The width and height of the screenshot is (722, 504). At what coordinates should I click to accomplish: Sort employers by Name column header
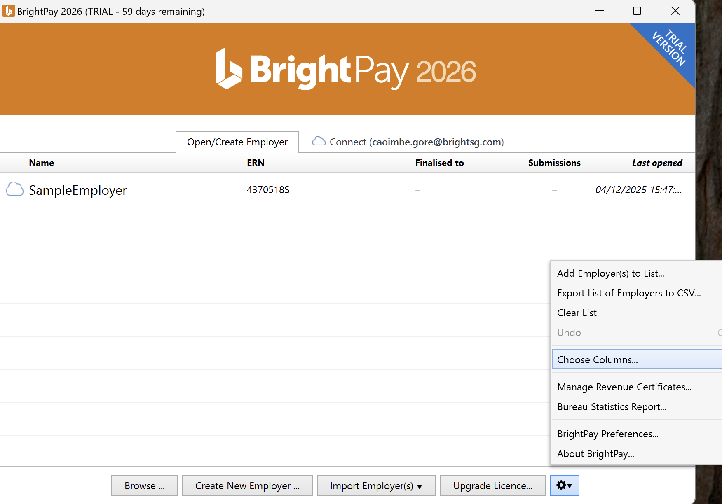(41, 163)
